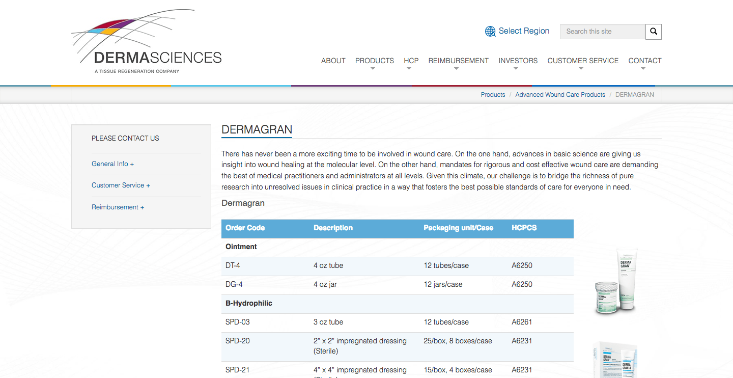Click A6250 code in DT-4 row

(522, 265)
